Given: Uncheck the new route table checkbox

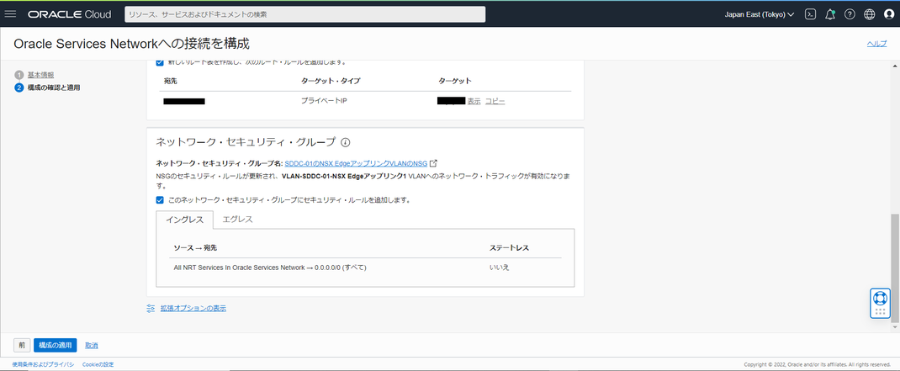Looking at the screenshot, I should pos(160,62).
